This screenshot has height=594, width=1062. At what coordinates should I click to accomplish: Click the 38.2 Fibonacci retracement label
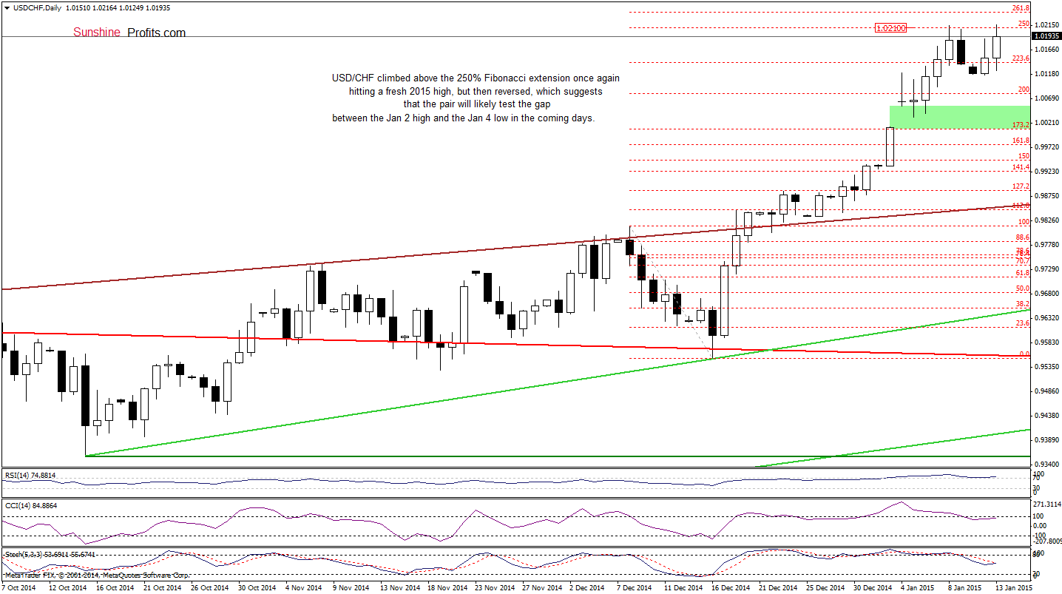1023,304
